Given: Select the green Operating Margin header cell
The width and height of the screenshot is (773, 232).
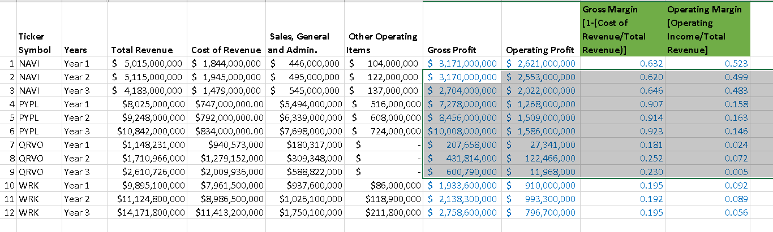Looking at the screenshot, I should coord(707,30).
